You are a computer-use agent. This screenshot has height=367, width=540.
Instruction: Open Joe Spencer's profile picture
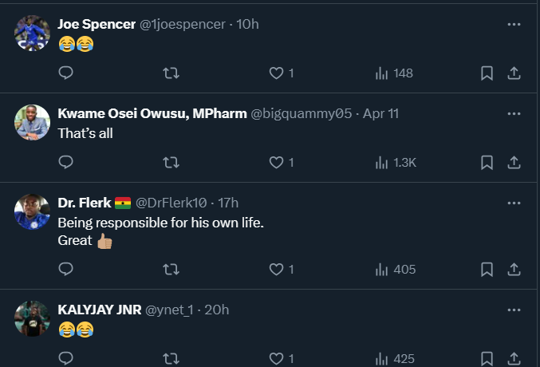(33, 34)
